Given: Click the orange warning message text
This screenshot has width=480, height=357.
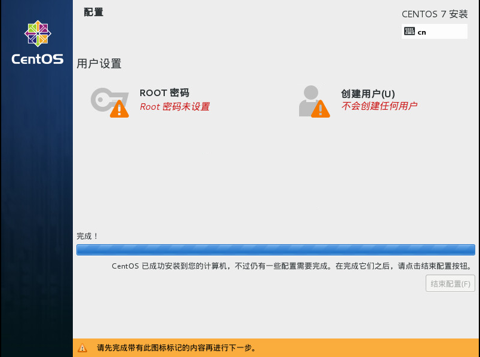Looking at the screenshot, I should 177,348.
